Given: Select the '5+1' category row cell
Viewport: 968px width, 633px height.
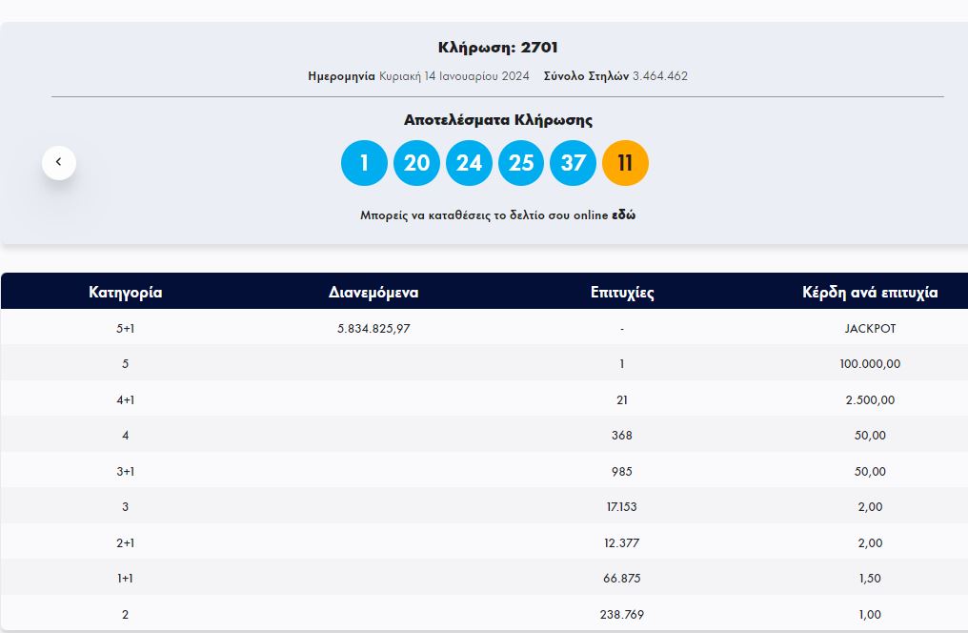Looking at the screenshot, I should point(126,328).
